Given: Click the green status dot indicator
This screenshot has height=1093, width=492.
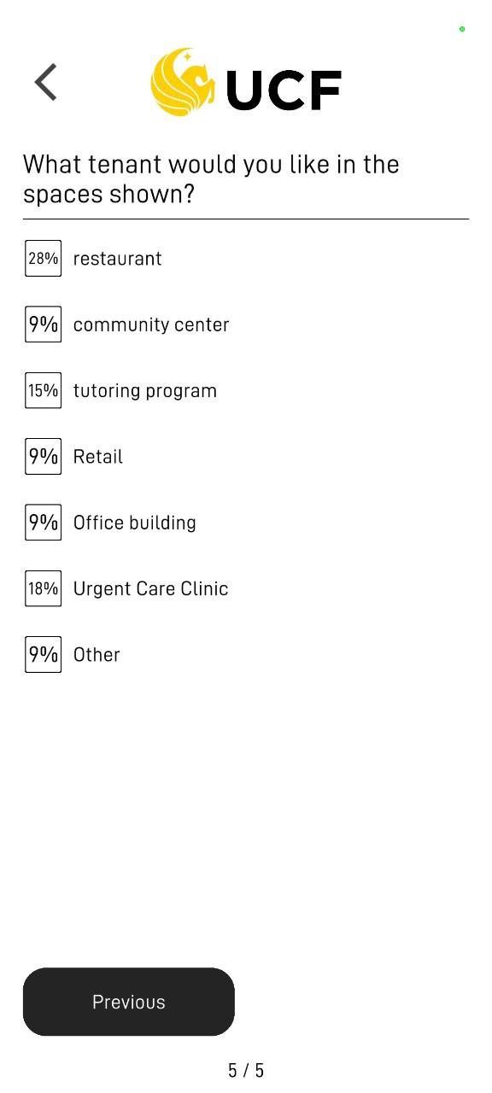Looking at the screenshot, I should (462, 29).
